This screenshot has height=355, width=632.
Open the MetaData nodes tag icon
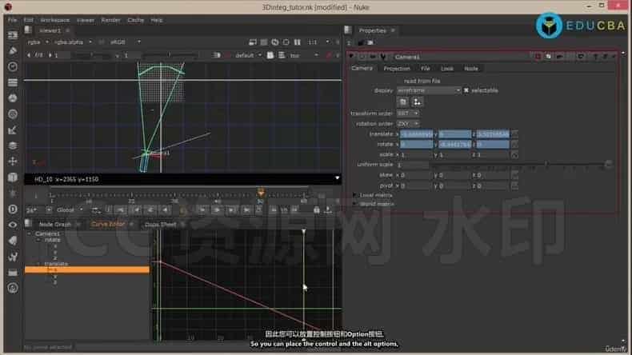(x=13, y=241)
